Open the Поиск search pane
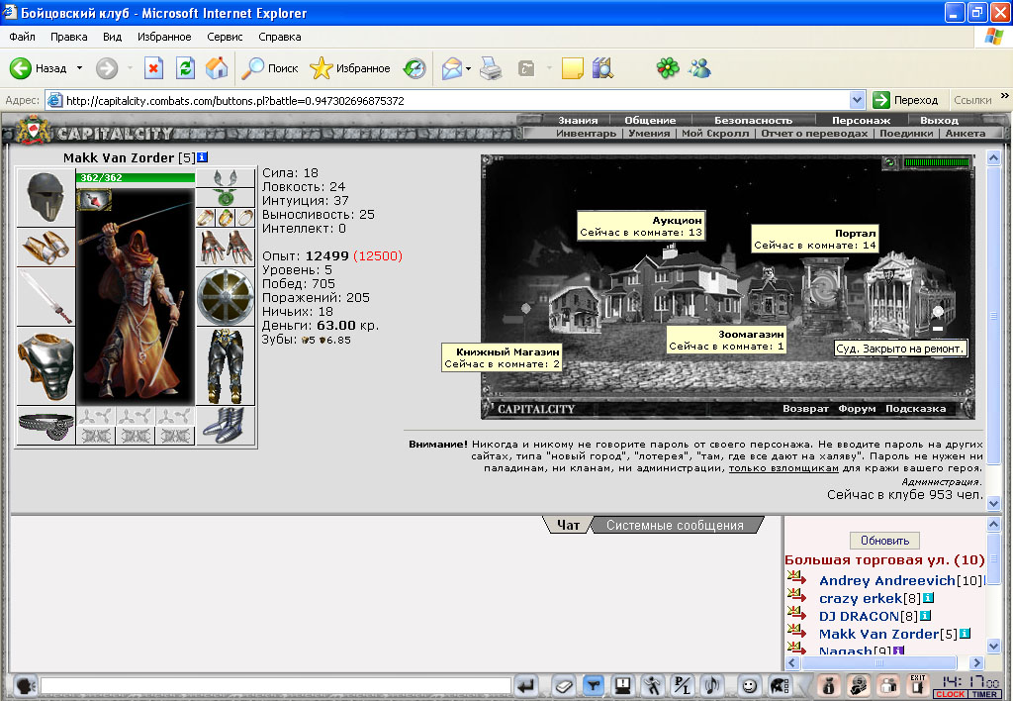This screenshot has width=1013, height=701. click(x=269, y=68)
